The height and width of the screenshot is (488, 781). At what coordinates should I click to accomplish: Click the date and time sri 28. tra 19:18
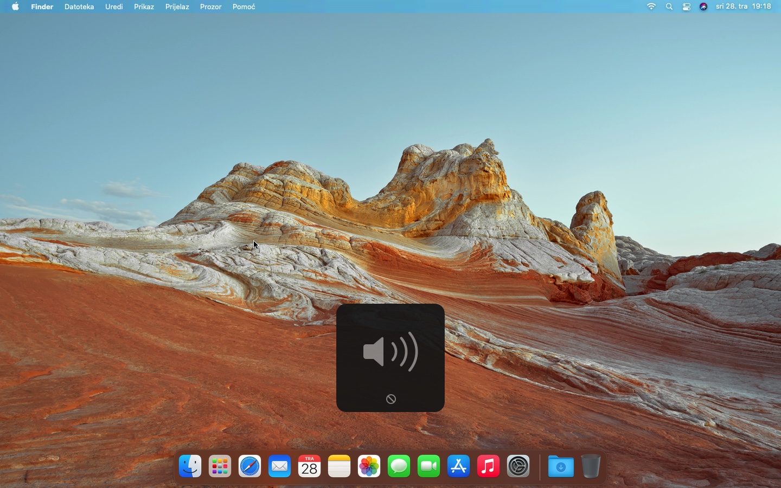coord(744,7)
